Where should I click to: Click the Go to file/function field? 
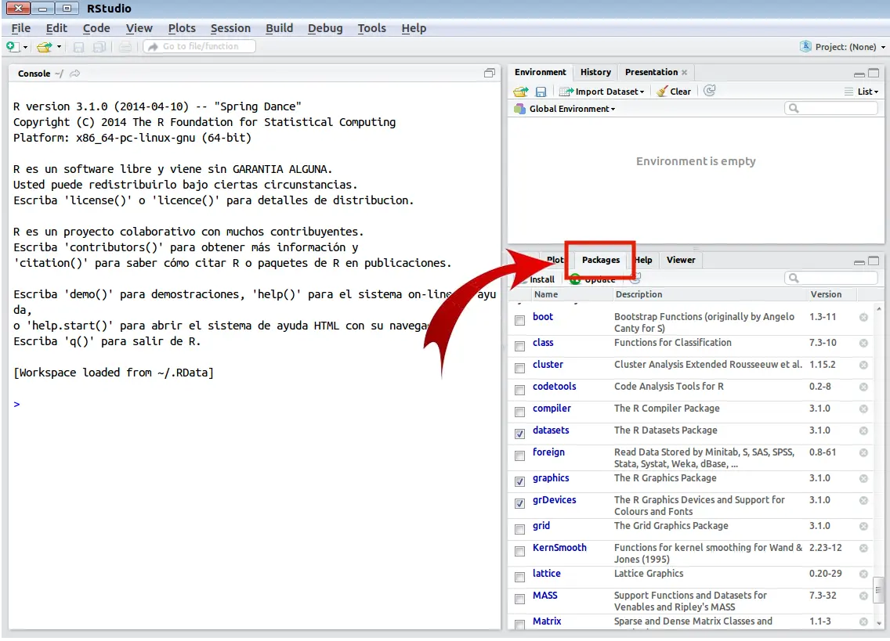pos(207,47)
